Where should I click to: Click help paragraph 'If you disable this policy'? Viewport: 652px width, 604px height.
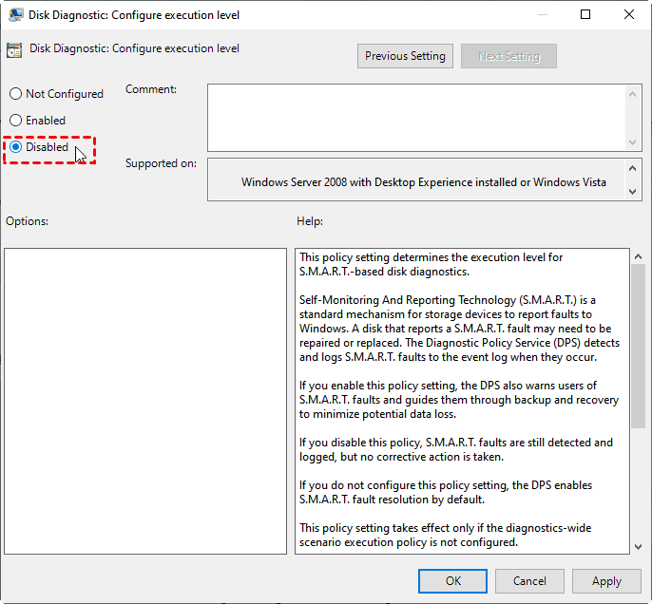pos(456,449)
